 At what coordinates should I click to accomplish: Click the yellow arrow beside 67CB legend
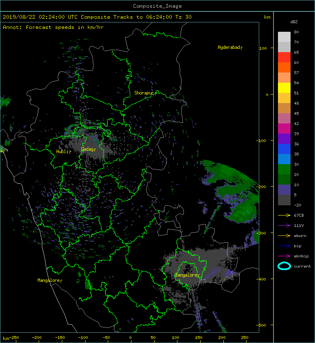[x=284, y=215]
